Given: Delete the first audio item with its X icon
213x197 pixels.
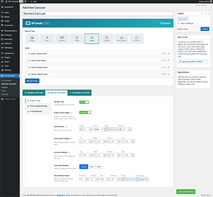Looking at the screenshot, I should point(168,54).
